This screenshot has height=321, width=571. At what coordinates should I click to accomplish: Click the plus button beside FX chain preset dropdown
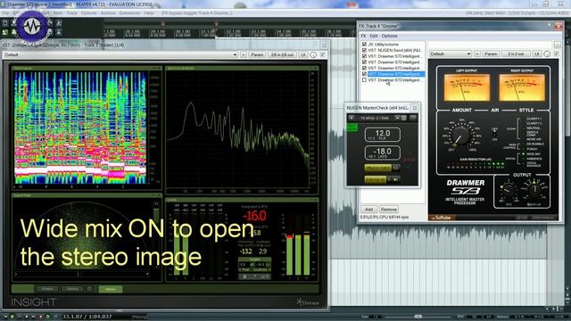[477, 53]
